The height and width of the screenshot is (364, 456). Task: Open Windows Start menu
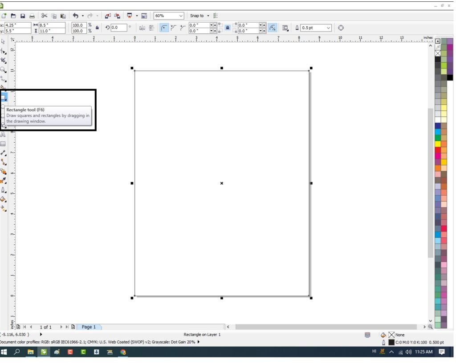[x=4, y=352]
